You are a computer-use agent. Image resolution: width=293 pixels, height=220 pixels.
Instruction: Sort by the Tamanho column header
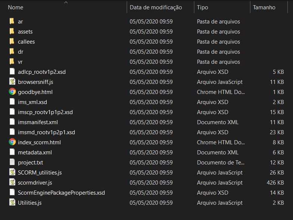tap(264, 7)
